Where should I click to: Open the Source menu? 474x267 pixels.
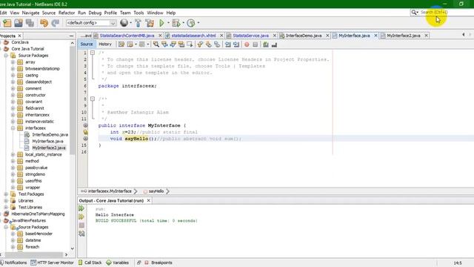pos(49,13)
